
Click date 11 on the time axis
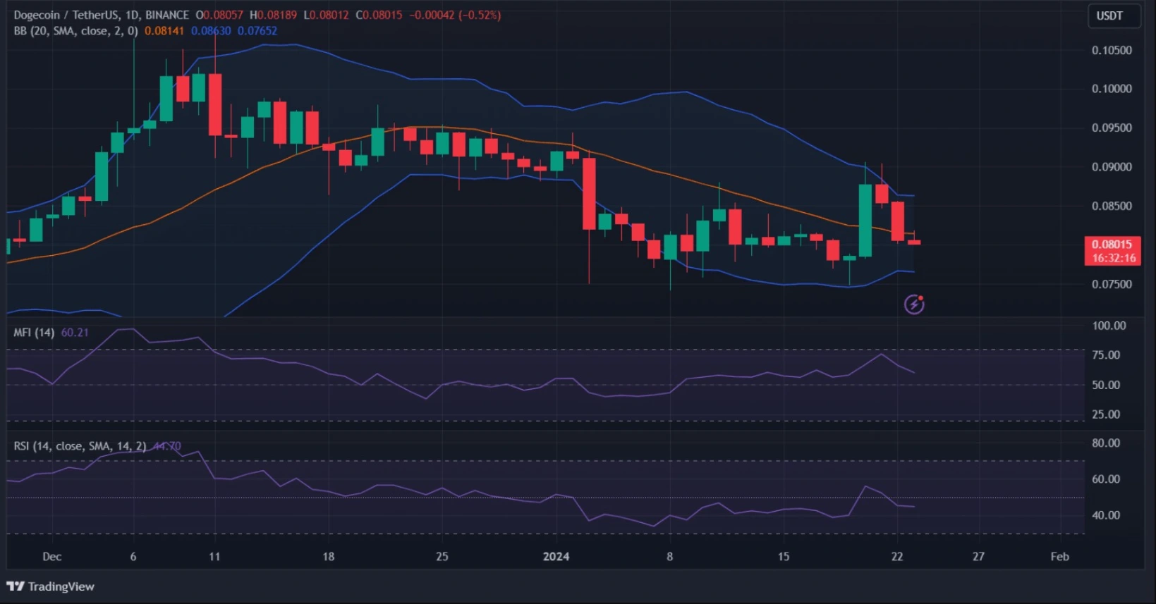214,557
